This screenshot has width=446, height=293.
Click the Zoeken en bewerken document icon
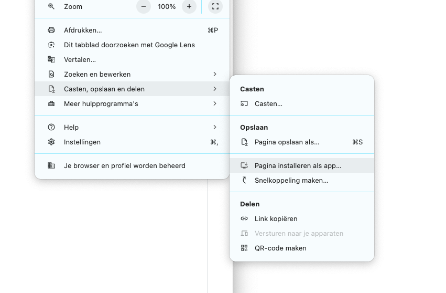click(x=51, y=74)
